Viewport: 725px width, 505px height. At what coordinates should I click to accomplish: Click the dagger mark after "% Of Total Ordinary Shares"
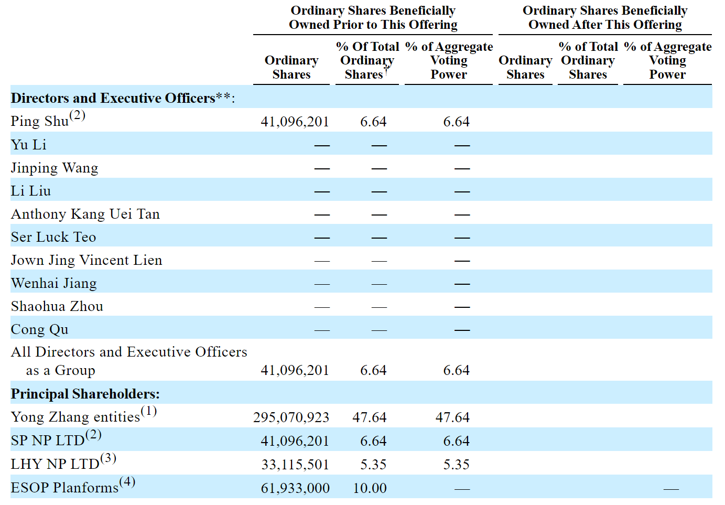[386, 70]
